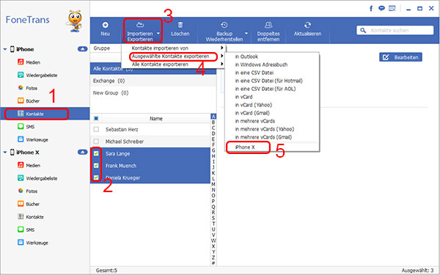Viewport: 440px width, 275px height.
Task: Select contact Sebastian Herz by name
Action: click(x=122, y=130)
